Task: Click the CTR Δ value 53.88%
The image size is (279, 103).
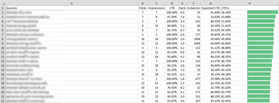Action: [226, 17]
